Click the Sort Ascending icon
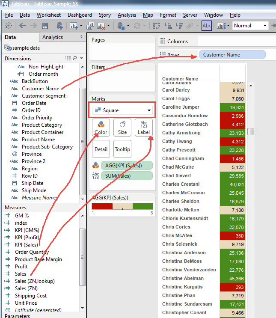Image resolution: width=276 pixels, height=318 pixels. 168,26
